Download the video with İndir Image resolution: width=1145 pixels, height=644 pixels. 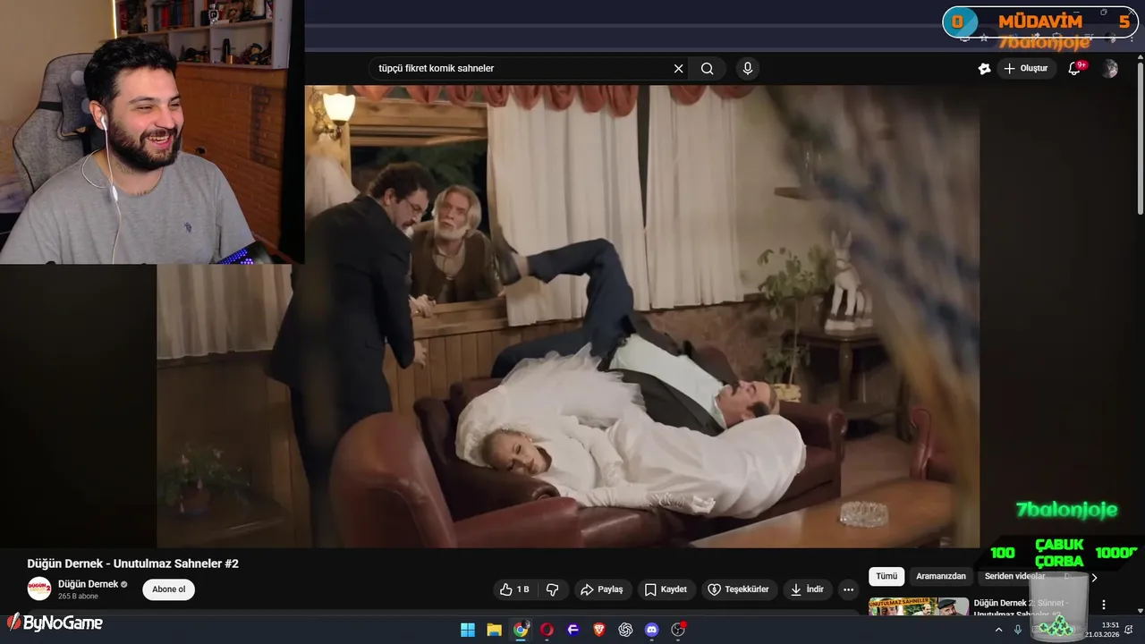click(808, 589)
